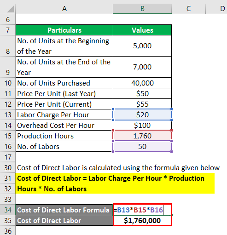
Task: Select the cell containing 40,000
Action: tap(142, 83)
